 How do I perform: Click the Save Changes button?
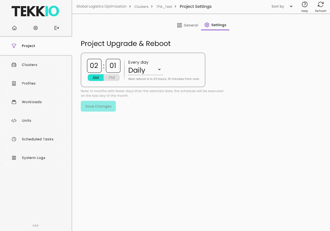tap(98, 106)
